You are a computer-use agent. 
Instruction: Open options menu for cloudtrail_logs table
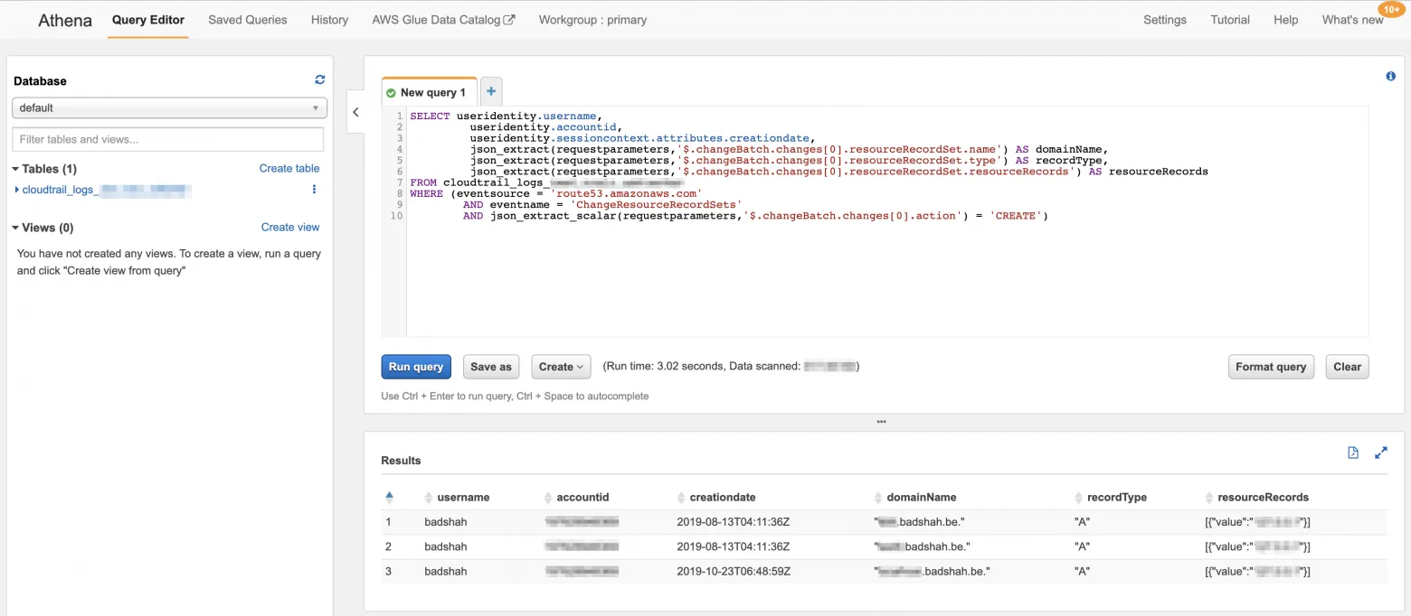point(314,190)
